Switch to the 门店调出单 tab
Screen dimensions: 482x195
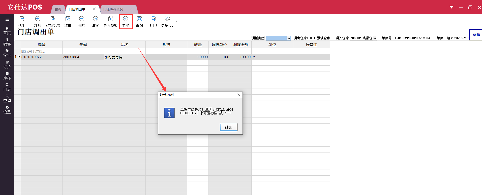[77, 9]
